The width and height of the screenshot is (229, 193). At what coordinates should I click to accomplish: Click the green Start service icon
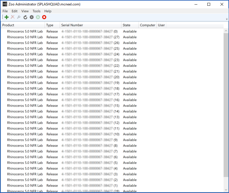(x=38, y=17)
